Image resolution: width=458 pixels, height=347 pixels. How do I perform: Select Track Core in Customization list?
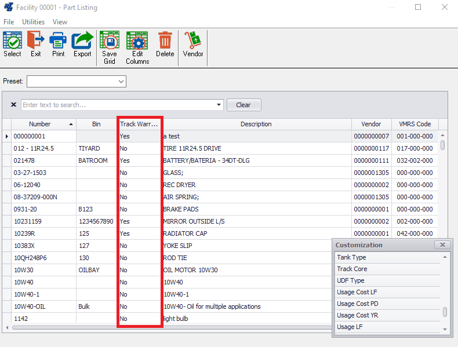click(352, 269)
